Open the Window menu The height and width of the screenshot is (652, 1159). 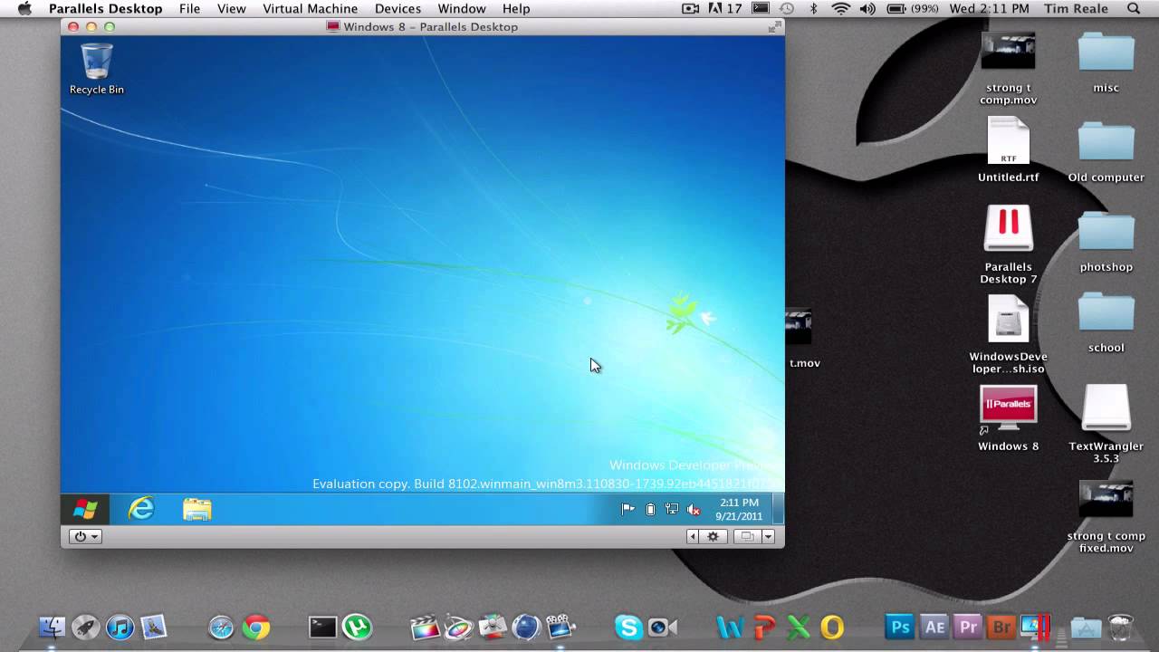tap(462, 8)
